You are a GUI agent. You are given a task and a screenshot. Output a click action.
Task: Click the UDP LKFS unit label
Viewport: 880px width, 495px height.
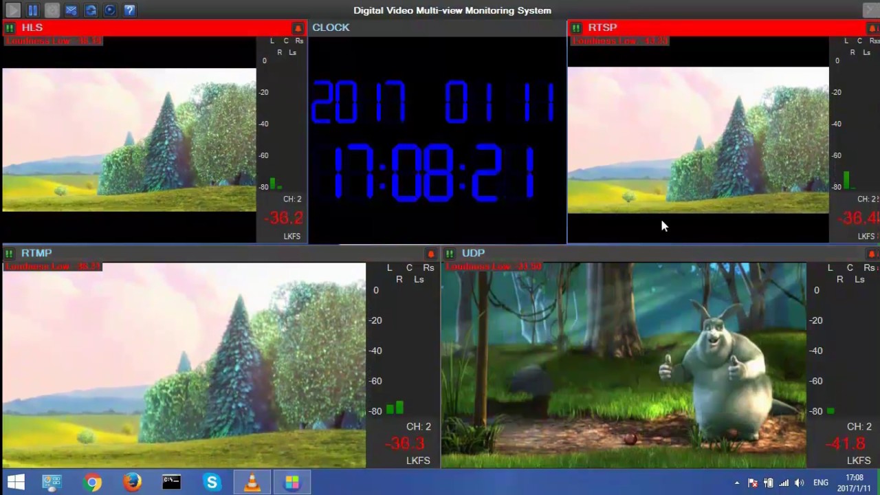pyautogui.click(x=859, y=461)
